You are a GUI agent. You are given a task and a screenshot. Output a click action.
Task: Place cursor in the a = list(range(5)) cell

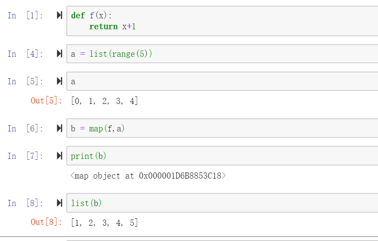pyautogui.click(x=222, y=54)
